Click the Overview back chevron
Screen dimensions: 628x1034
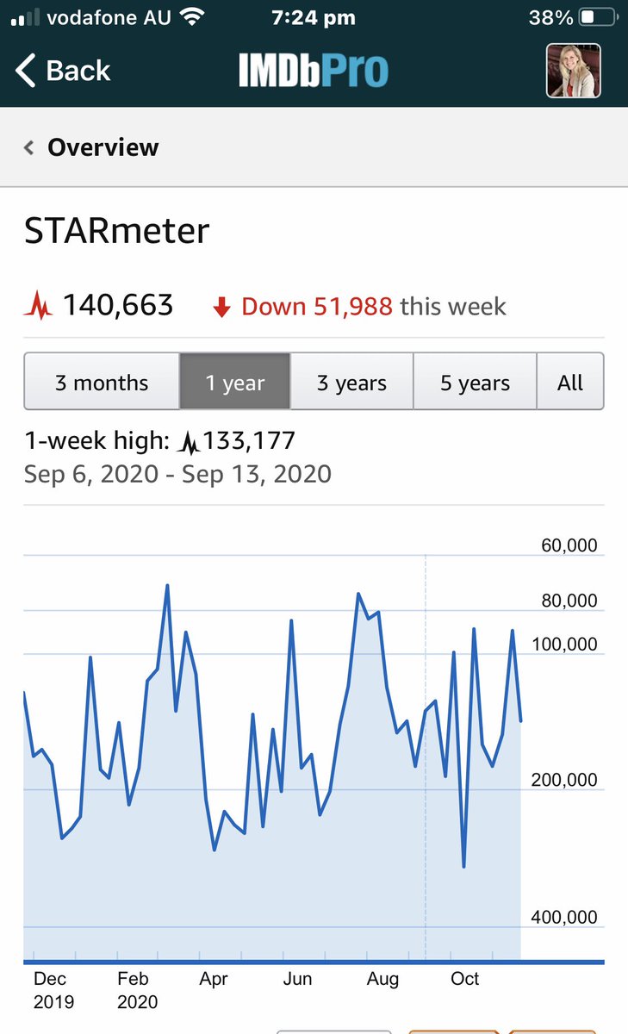click(x=28, y=148)
